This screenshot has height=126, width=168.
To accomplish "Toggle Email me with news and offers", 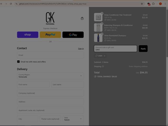I will tap(18, 62).
